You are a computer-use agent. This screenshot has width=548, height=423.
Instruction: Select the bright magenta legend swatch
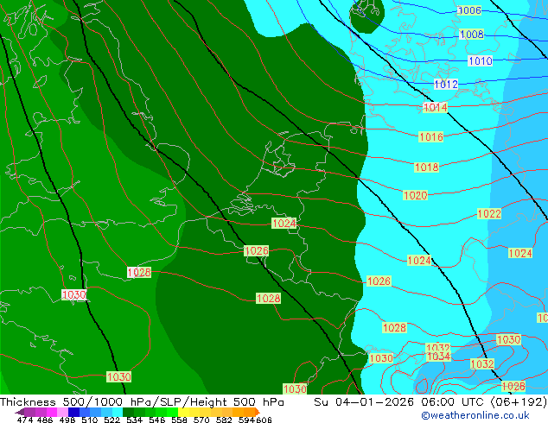coord(52,412)
